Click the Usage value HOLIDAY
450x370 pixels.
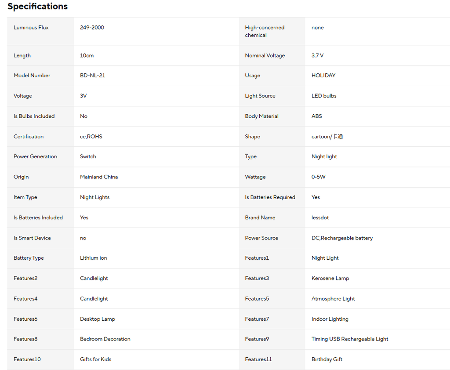(x=323, y=76)
